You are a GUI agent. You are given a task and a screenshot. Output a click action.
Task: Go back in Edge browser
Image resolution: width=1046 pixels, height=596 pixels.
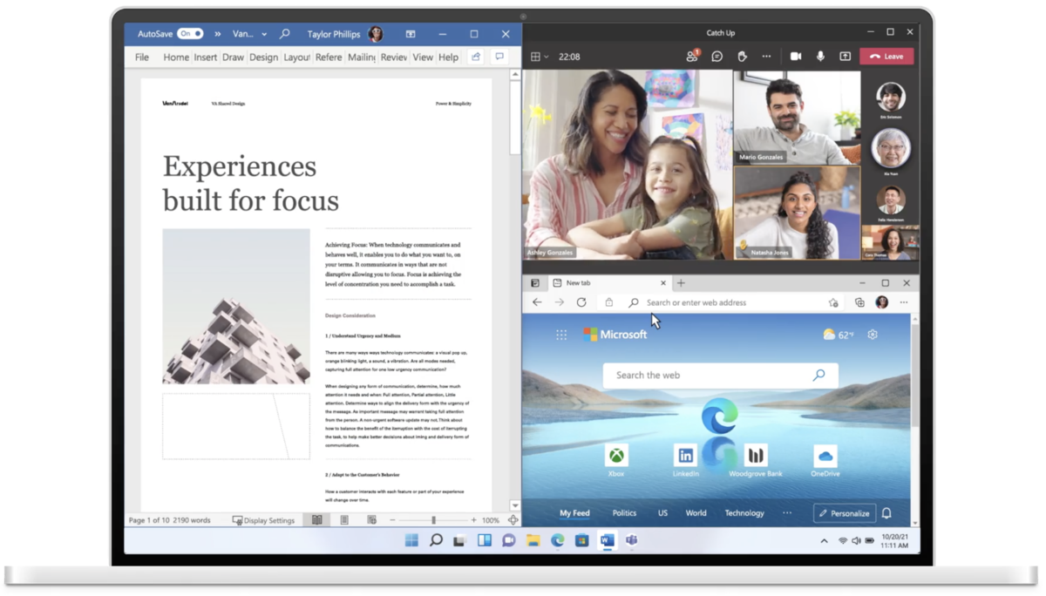click(537, 302)
